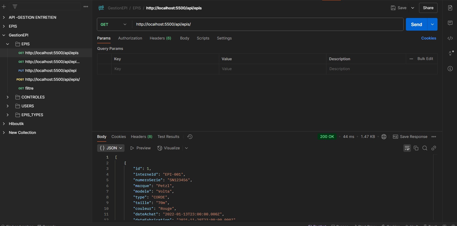Open the response history icon
Viewport: 457px width, 226px height.
(190, 137)
